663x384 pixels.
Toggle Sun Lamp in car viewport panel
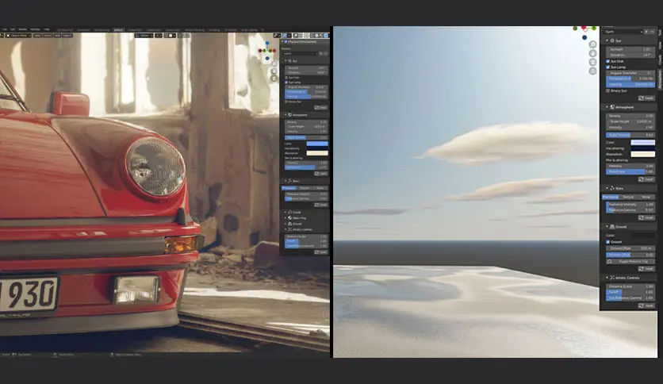tap(286, 83)
